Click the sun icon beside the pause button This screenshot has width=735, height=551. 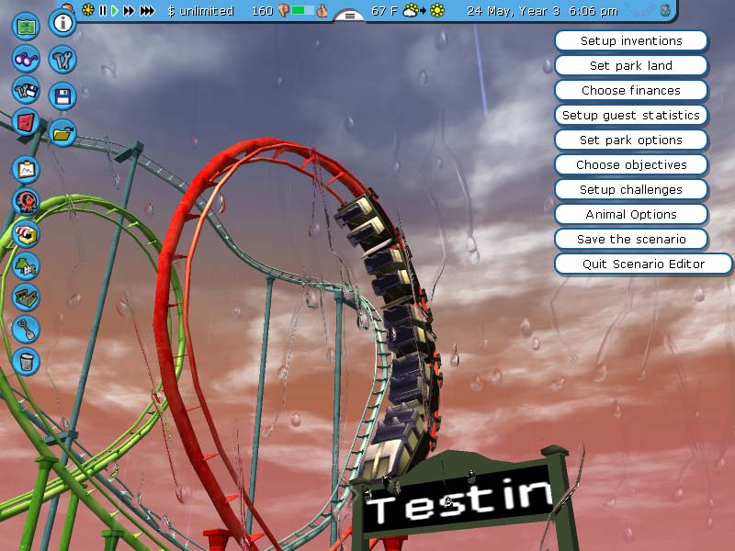pos(87,10)
